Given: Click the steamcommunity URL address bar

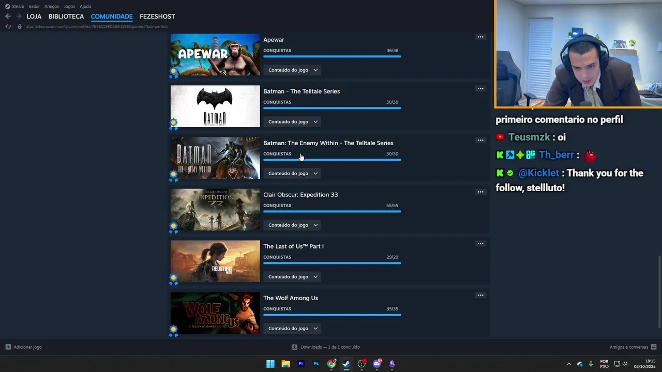Looking at the screenshot, I should [x=96, y=26].
